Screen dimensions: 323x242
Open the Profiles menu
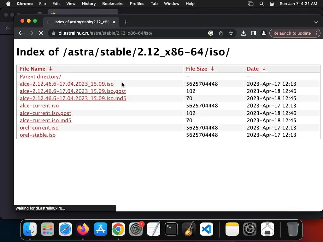tap(137, 4)
